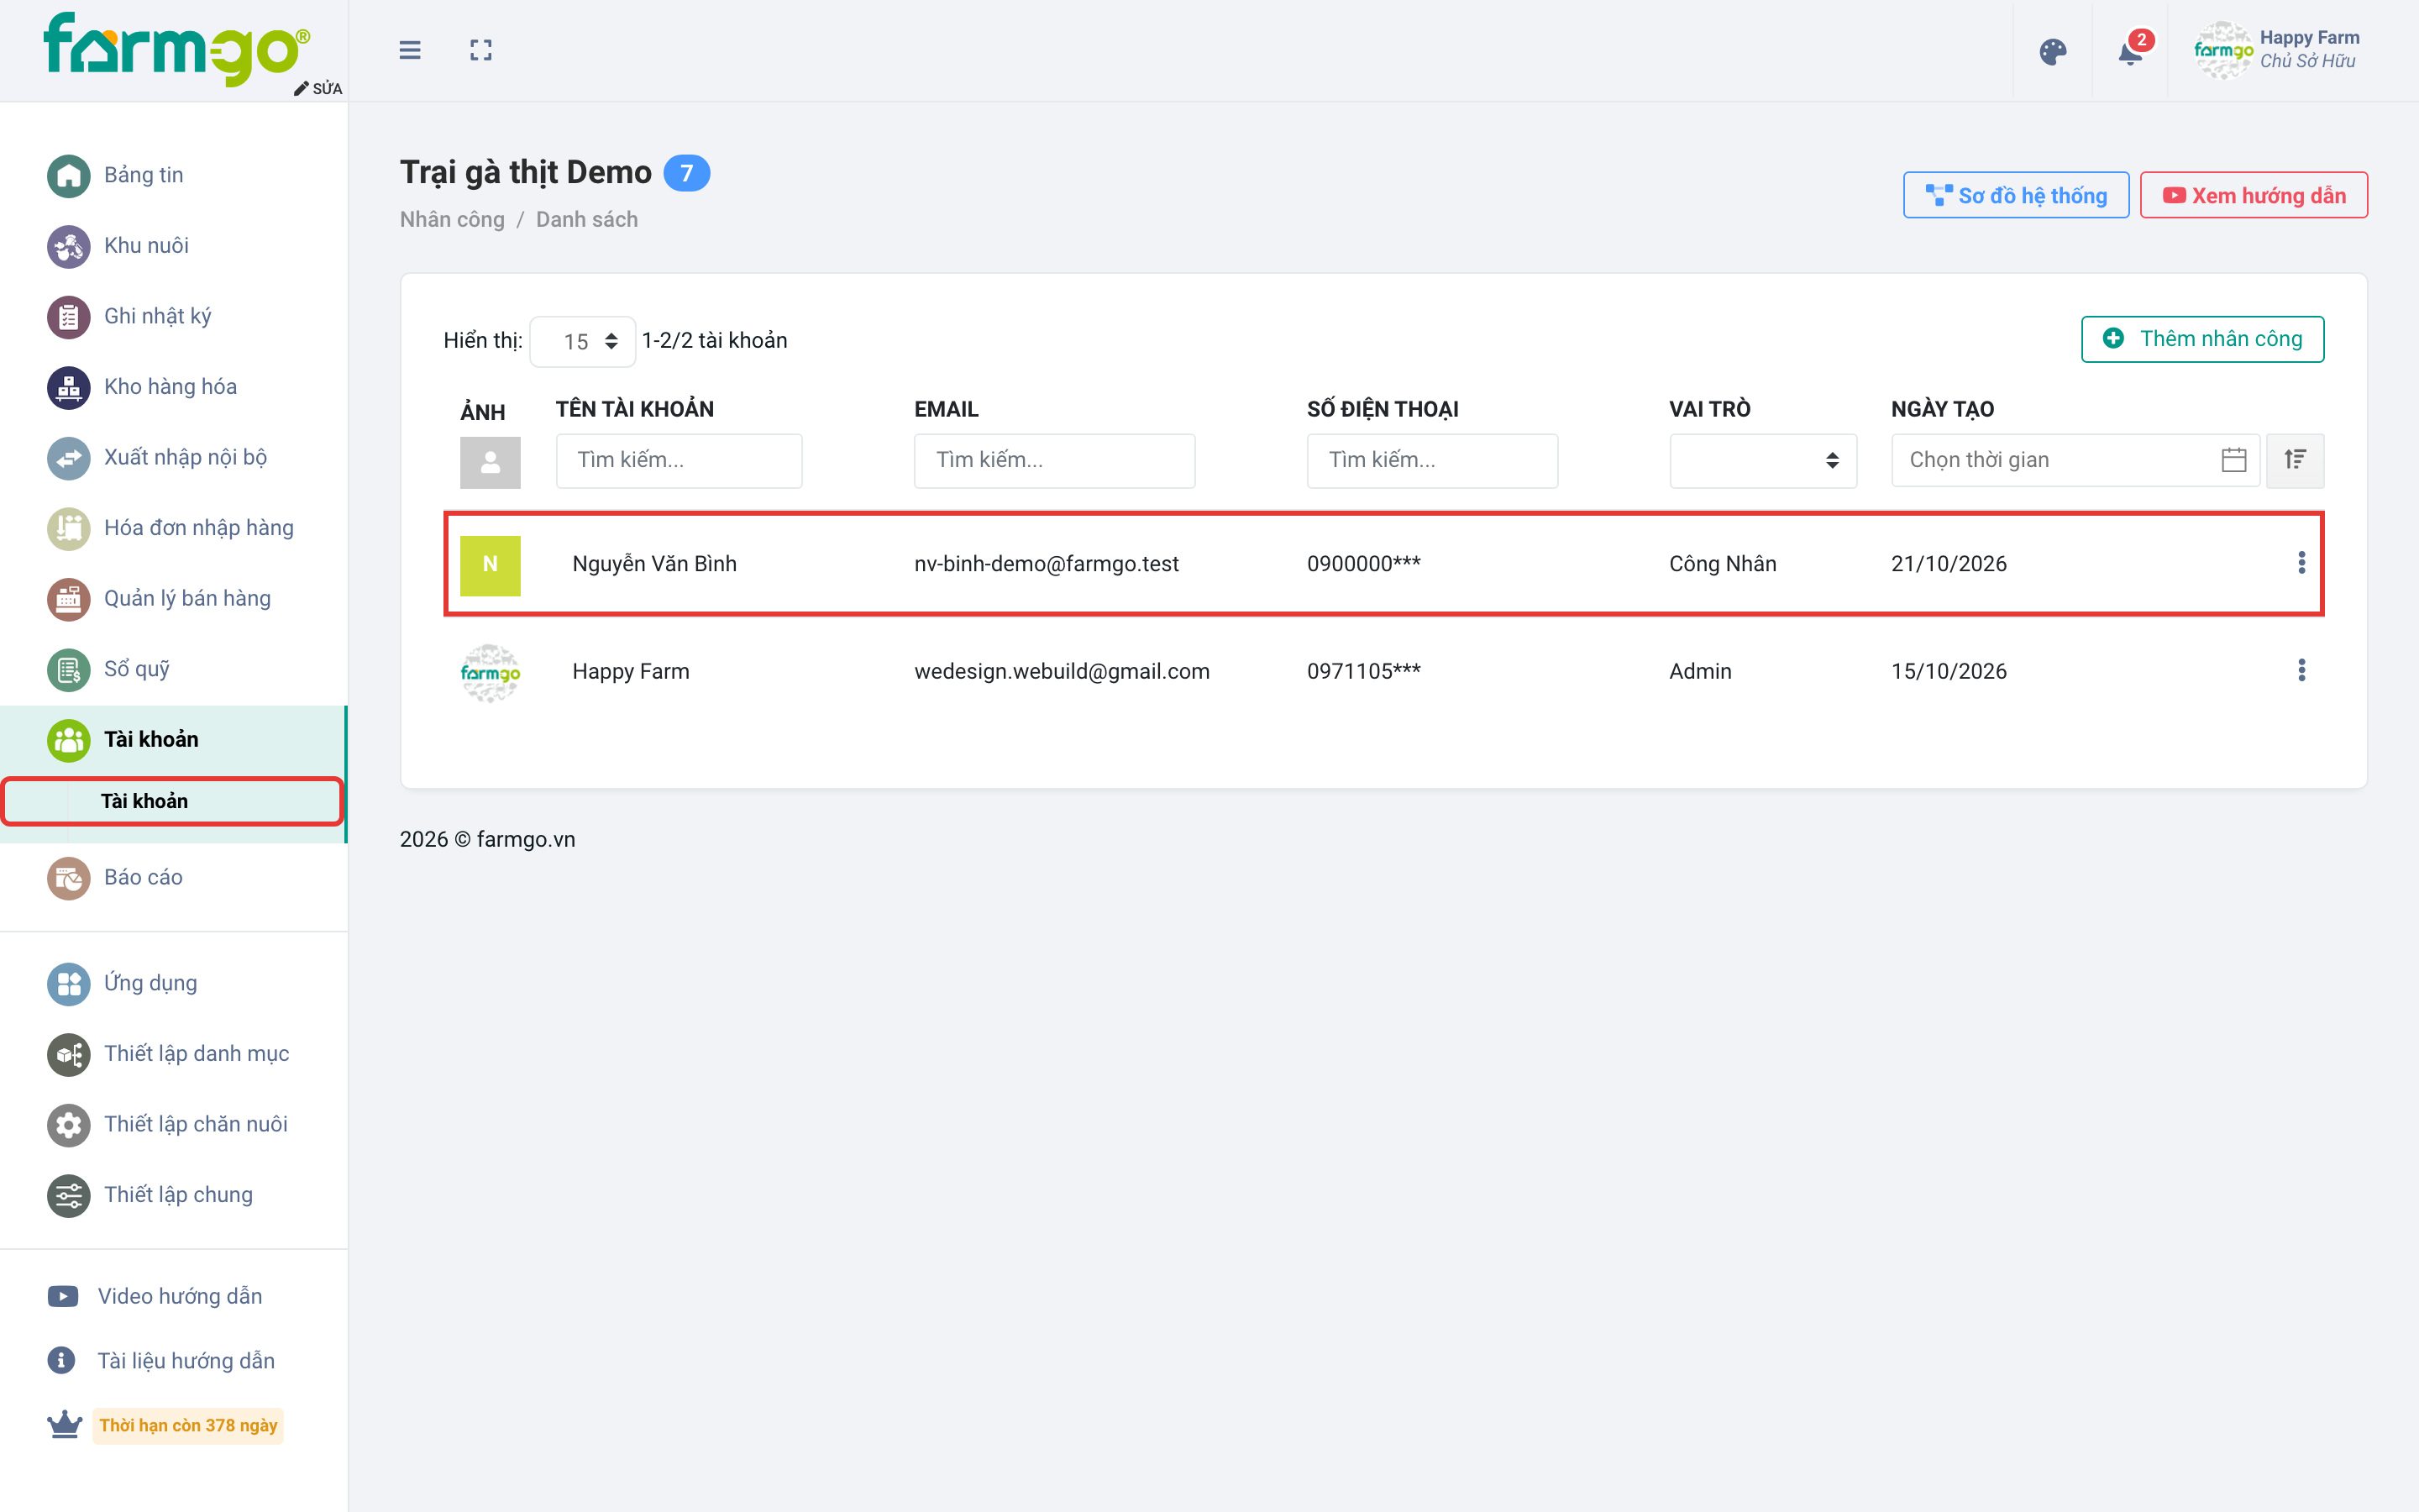Click Xem hướng dẫn button

pyautogui.click(x=2253, y=195)
